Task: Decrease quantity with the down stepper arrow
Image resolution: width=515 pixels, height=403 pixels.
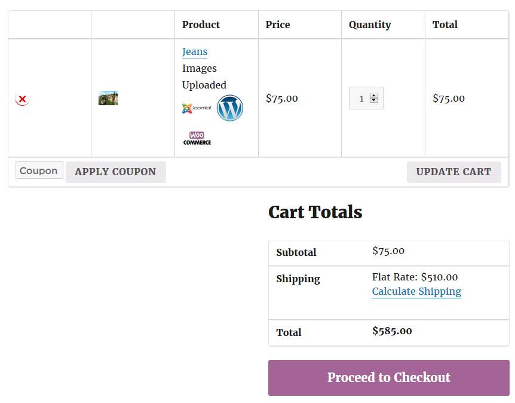Action: tap(374, 100)
